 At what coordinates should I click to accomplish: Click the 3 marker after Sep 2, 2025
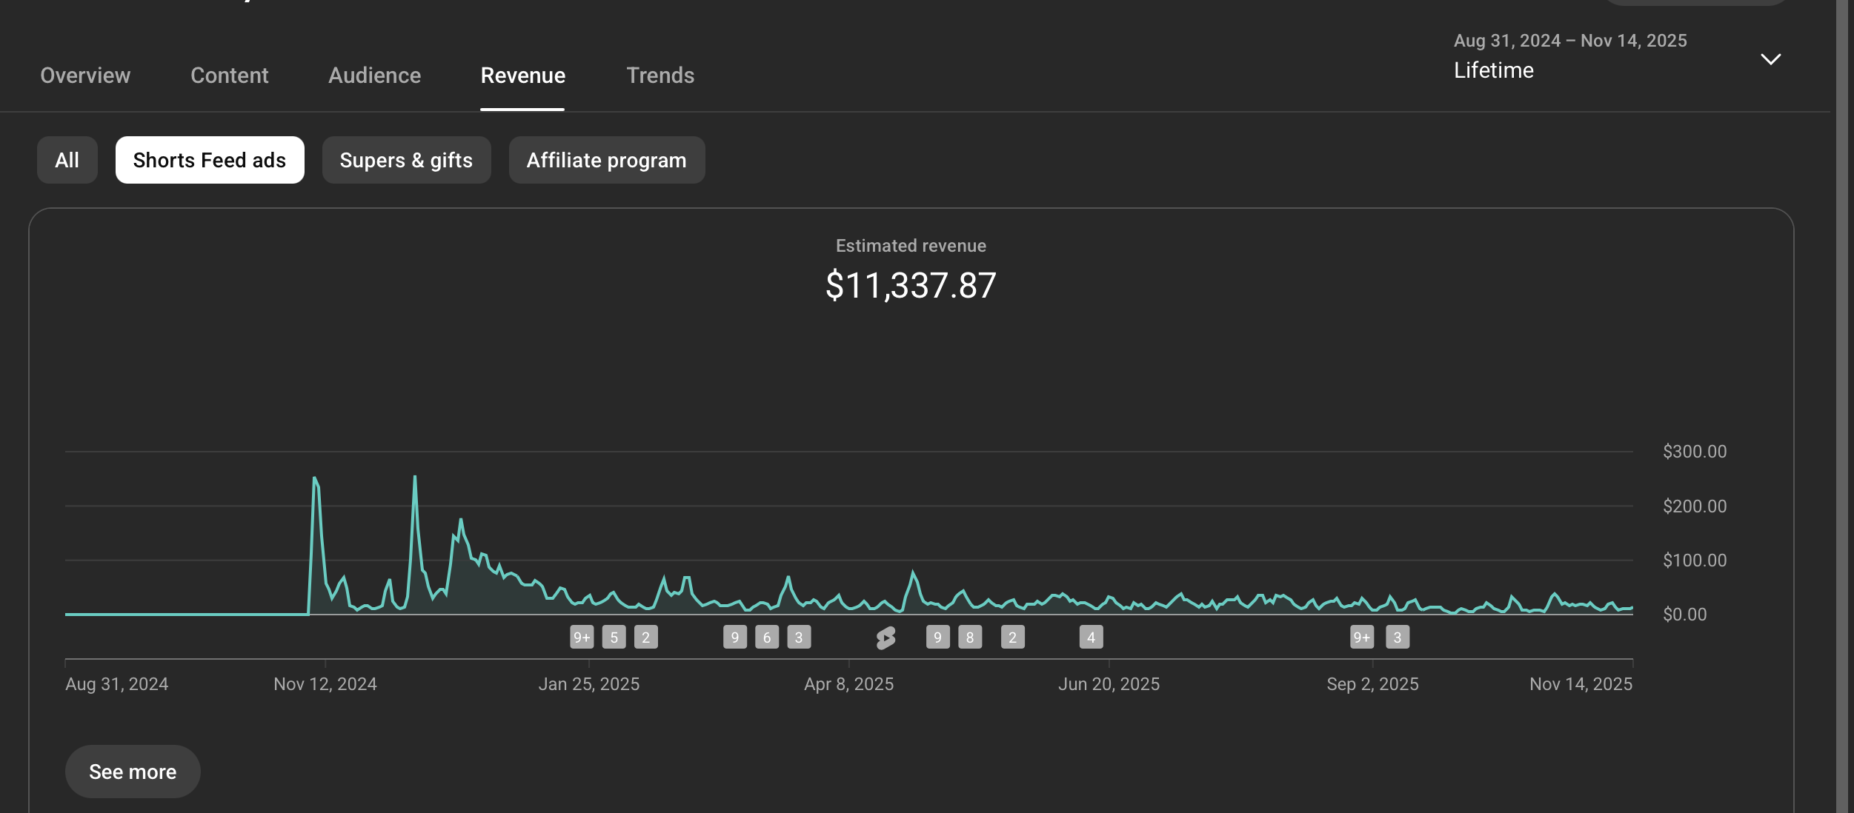click(1398, 638)
